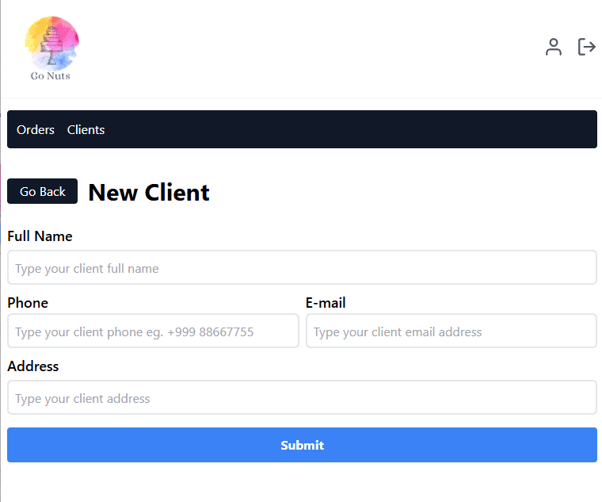Click the Go Back button
The height and width of the screenshot is (502, 602).
pos(42,191)
